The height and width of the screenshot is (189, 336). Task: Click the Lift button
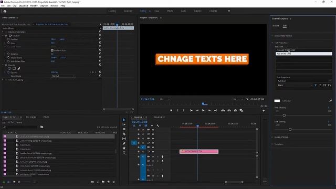(x=223, y=110)
